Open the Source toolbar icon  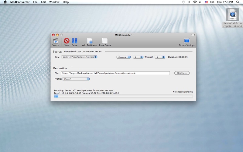(56, 42)
